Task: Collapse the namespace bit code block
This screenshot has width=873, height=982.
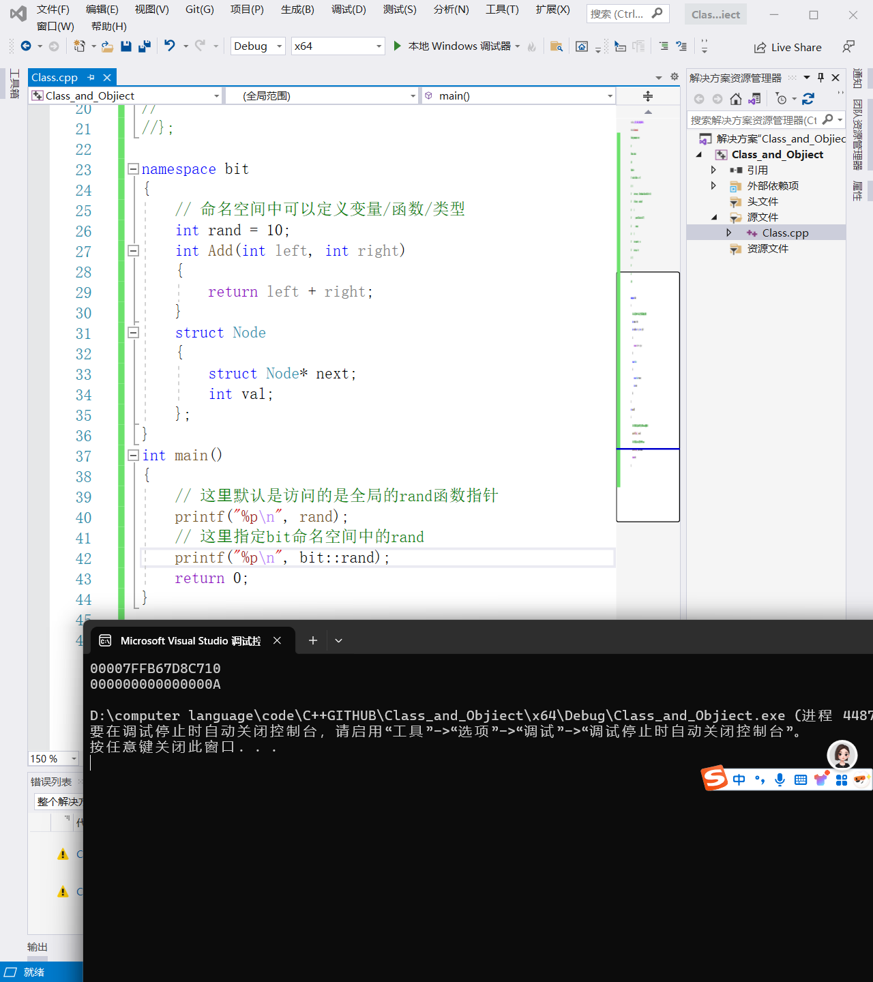Action: tap(134, 168)
